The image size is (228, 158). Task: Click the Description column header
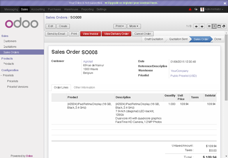(x=139, y=97)
